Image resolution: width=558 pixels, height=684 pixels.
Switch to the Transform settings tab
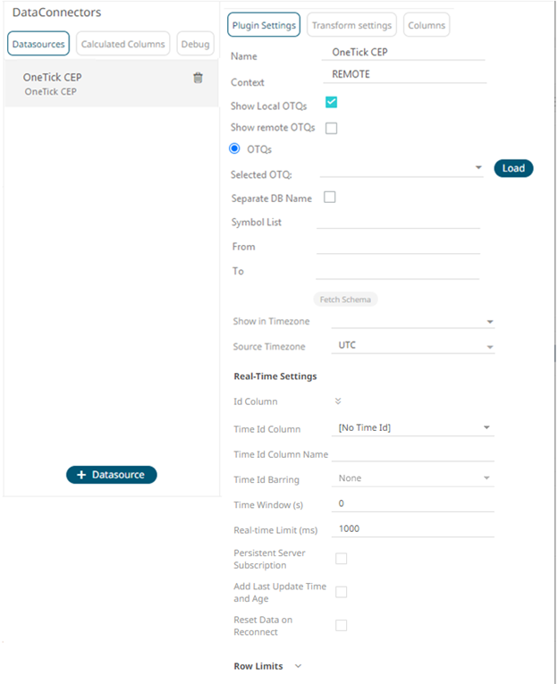coord(351,25)
